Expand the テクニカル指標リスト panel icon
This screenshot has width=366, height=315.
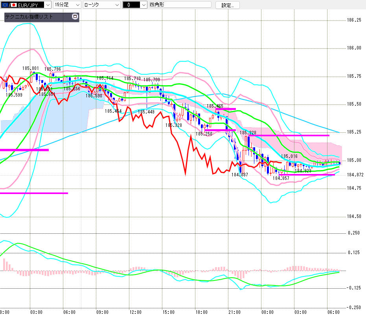point(75,16)
